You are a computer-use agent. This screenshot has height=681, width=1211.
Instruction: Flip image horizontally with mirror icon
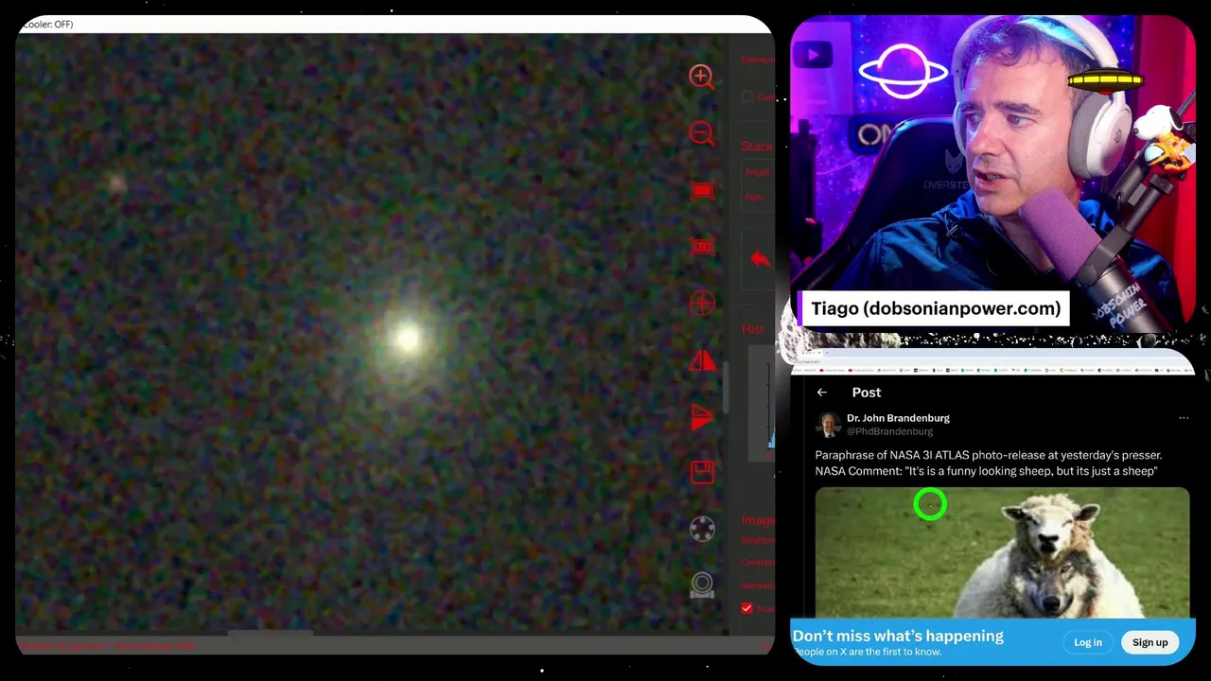coord(702,359)
